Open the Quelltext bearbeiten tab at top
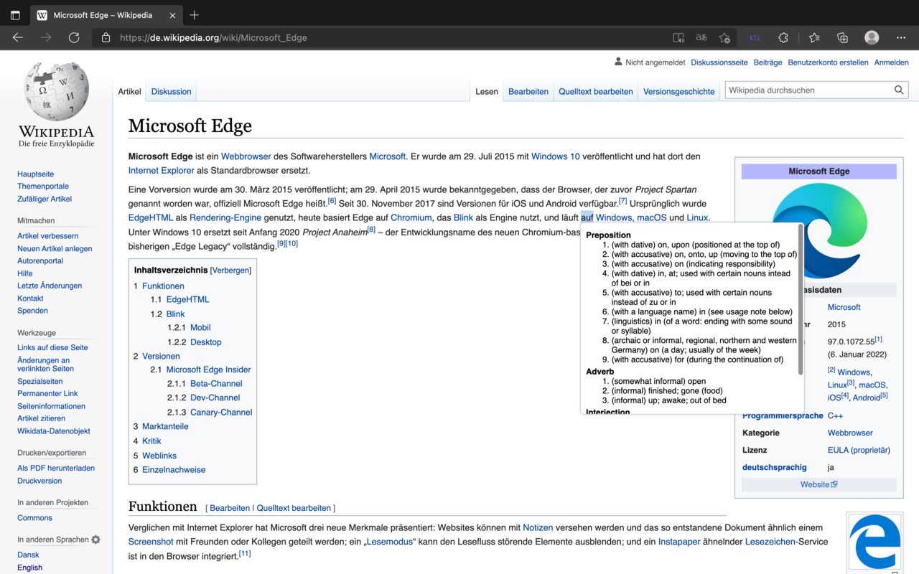919x574 pixels. tap(596, 92)
